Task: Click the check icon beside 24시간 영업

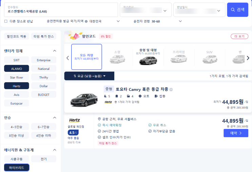Action: pyautogui.click(x=99, y=131)
